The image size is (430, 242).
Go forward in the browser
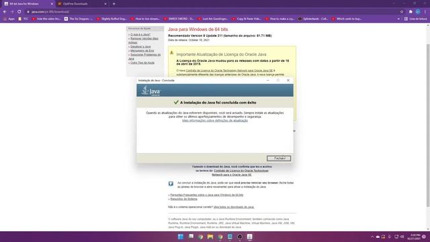tap(12, 12)
